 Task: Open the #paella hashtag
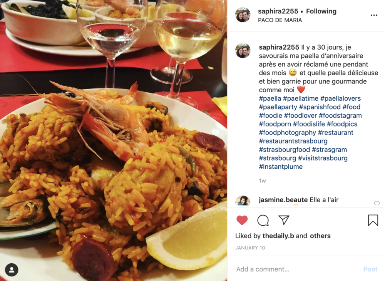270,98
